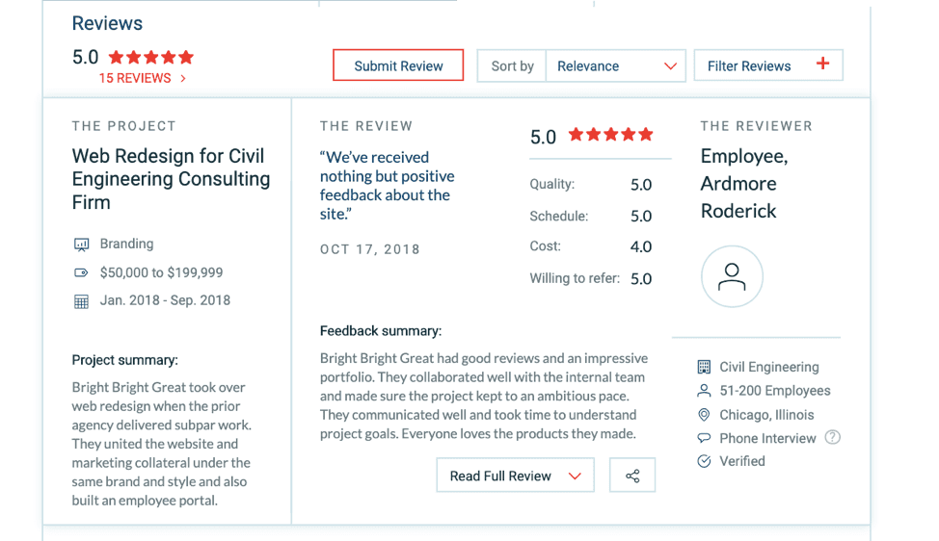Open the Relevance sort dropdown
The width and height of the screenshot is (939, 541).
coord(616,65)
